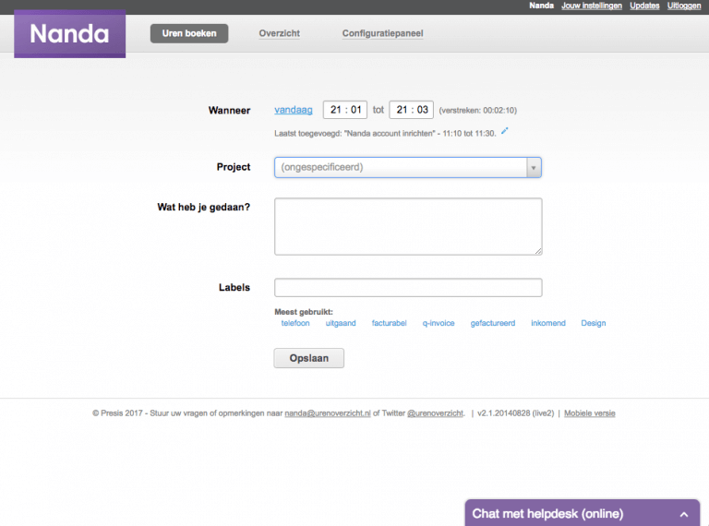The width and height of the screenshot is (709, 526).
Task: Add the q-invoice label
Action: tap(439, 323)
